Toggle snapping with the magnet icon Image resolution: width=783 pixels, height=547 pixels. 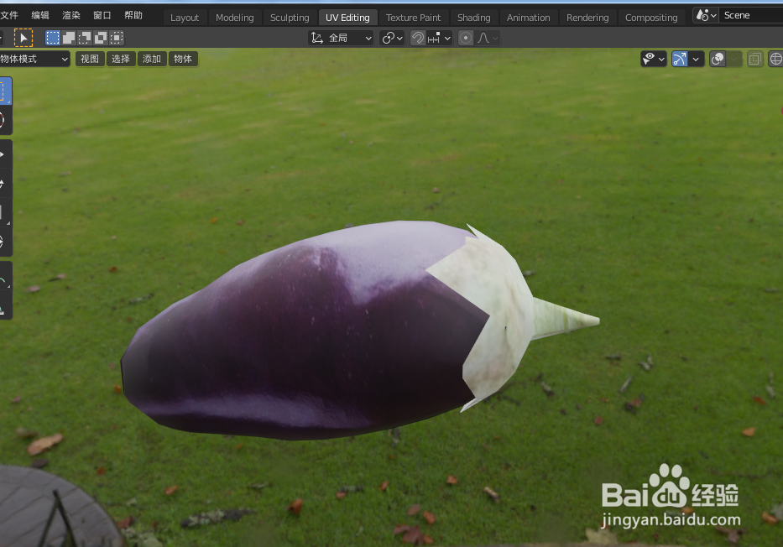coord(417,38)
